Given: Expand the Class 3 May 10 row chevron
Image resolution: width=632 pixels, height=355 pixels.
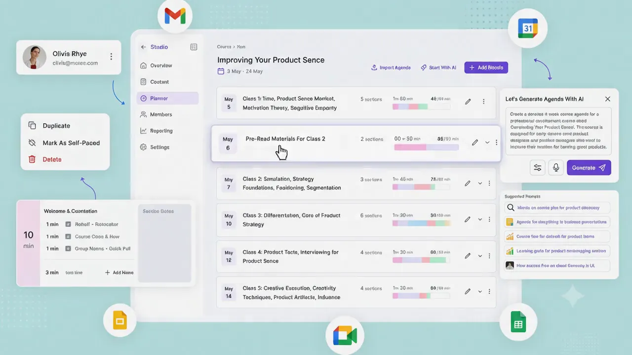Looking at the screenshot, I should [479, 219].
